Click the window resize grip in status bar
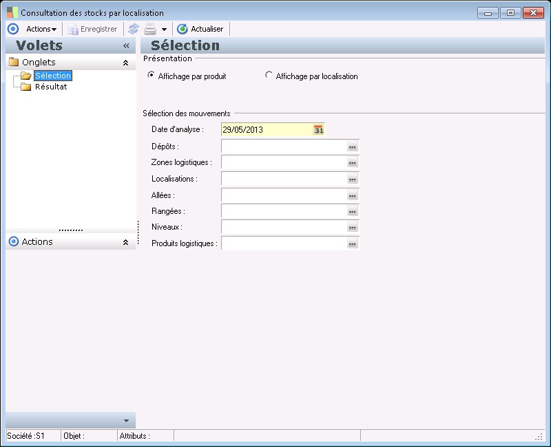This screenshot has height=447, width=551. [539, 437]
